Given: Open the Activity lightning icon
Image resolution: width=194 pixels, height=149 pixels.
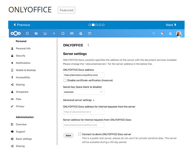Looking at the screenshot, I should click(x=54, y=33).
